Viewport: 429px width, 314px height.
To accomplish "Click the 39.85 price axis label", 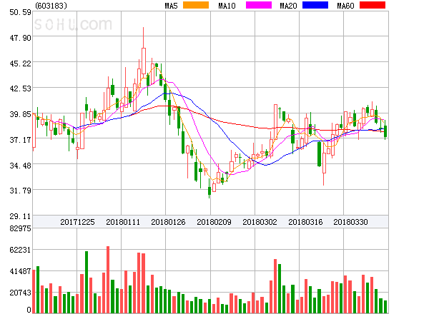I will coord(21,114).
